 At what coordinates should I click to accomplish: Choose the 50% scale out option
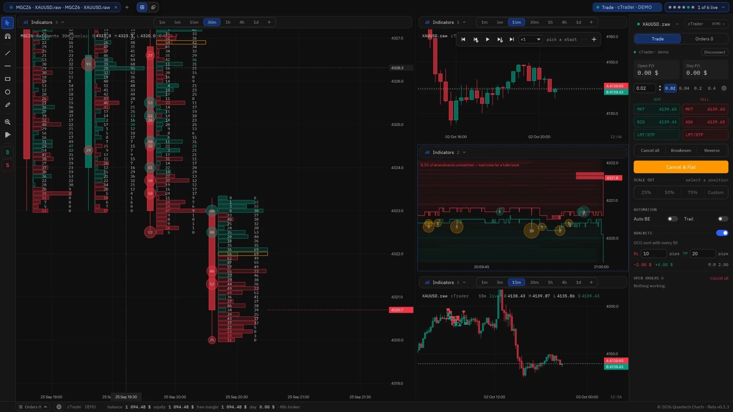669,193
